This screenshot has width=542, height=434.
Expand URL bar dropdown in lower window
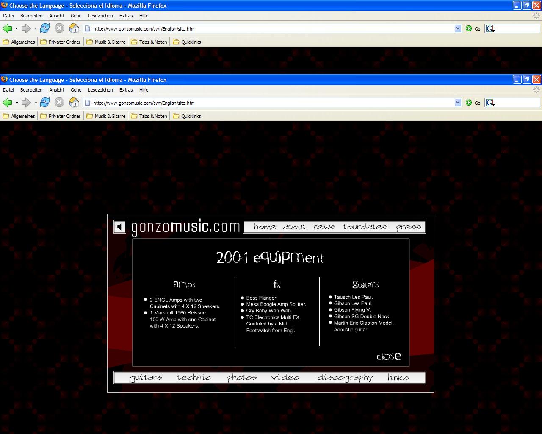point(458,103)
